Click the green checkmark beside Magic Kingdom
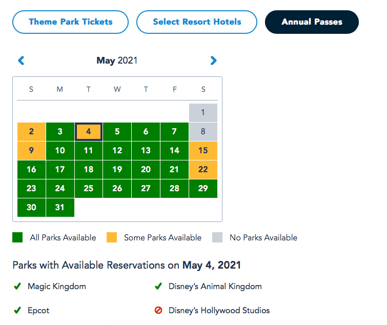Image resolution: width=387 pixels, height=325 pixels. [17, 287]
